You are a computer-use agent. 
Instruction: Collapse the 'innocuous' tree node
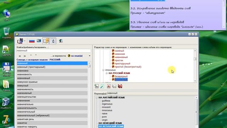(103, 70)
